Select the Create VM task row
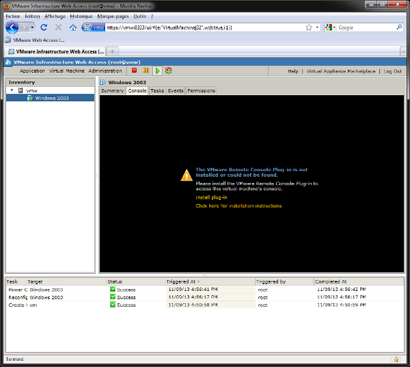Screen dimensions: 410x367 point(205,305)
